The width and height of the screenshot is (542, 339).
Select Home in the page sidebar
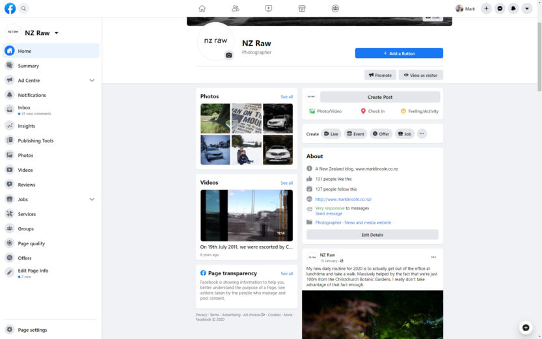[51, 51]
